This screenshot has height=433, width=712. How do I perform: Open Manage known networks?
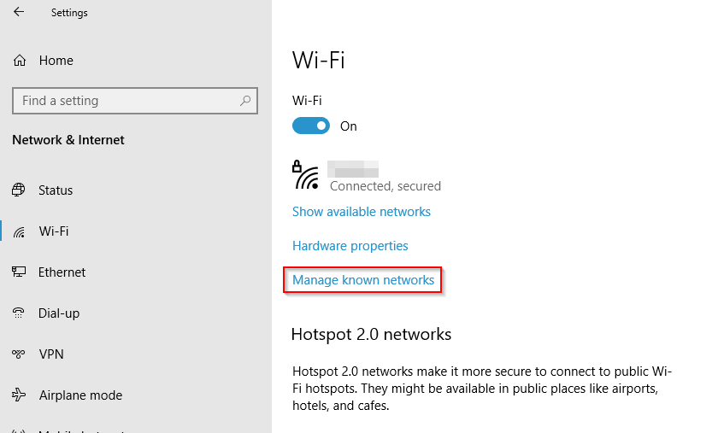click(x=363, y=280)
